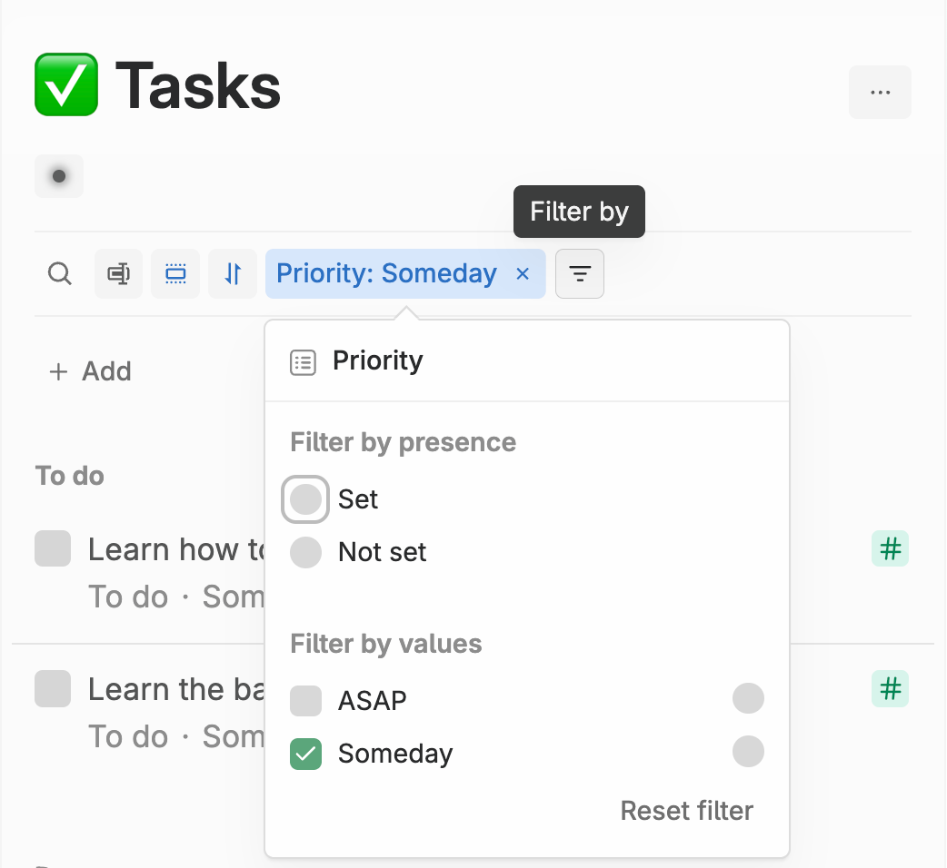The width and height of the screenshot is (947, 868).
Task: Mark the first 'Learn how to' task complete
Action: [x=53, y=549]
